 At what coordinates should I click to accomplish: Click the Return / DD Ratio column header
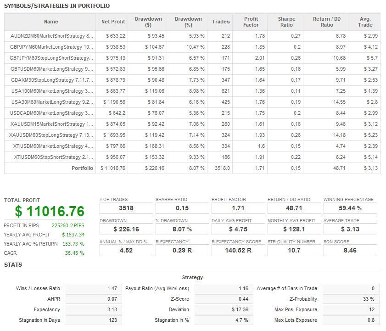point(326,22)
